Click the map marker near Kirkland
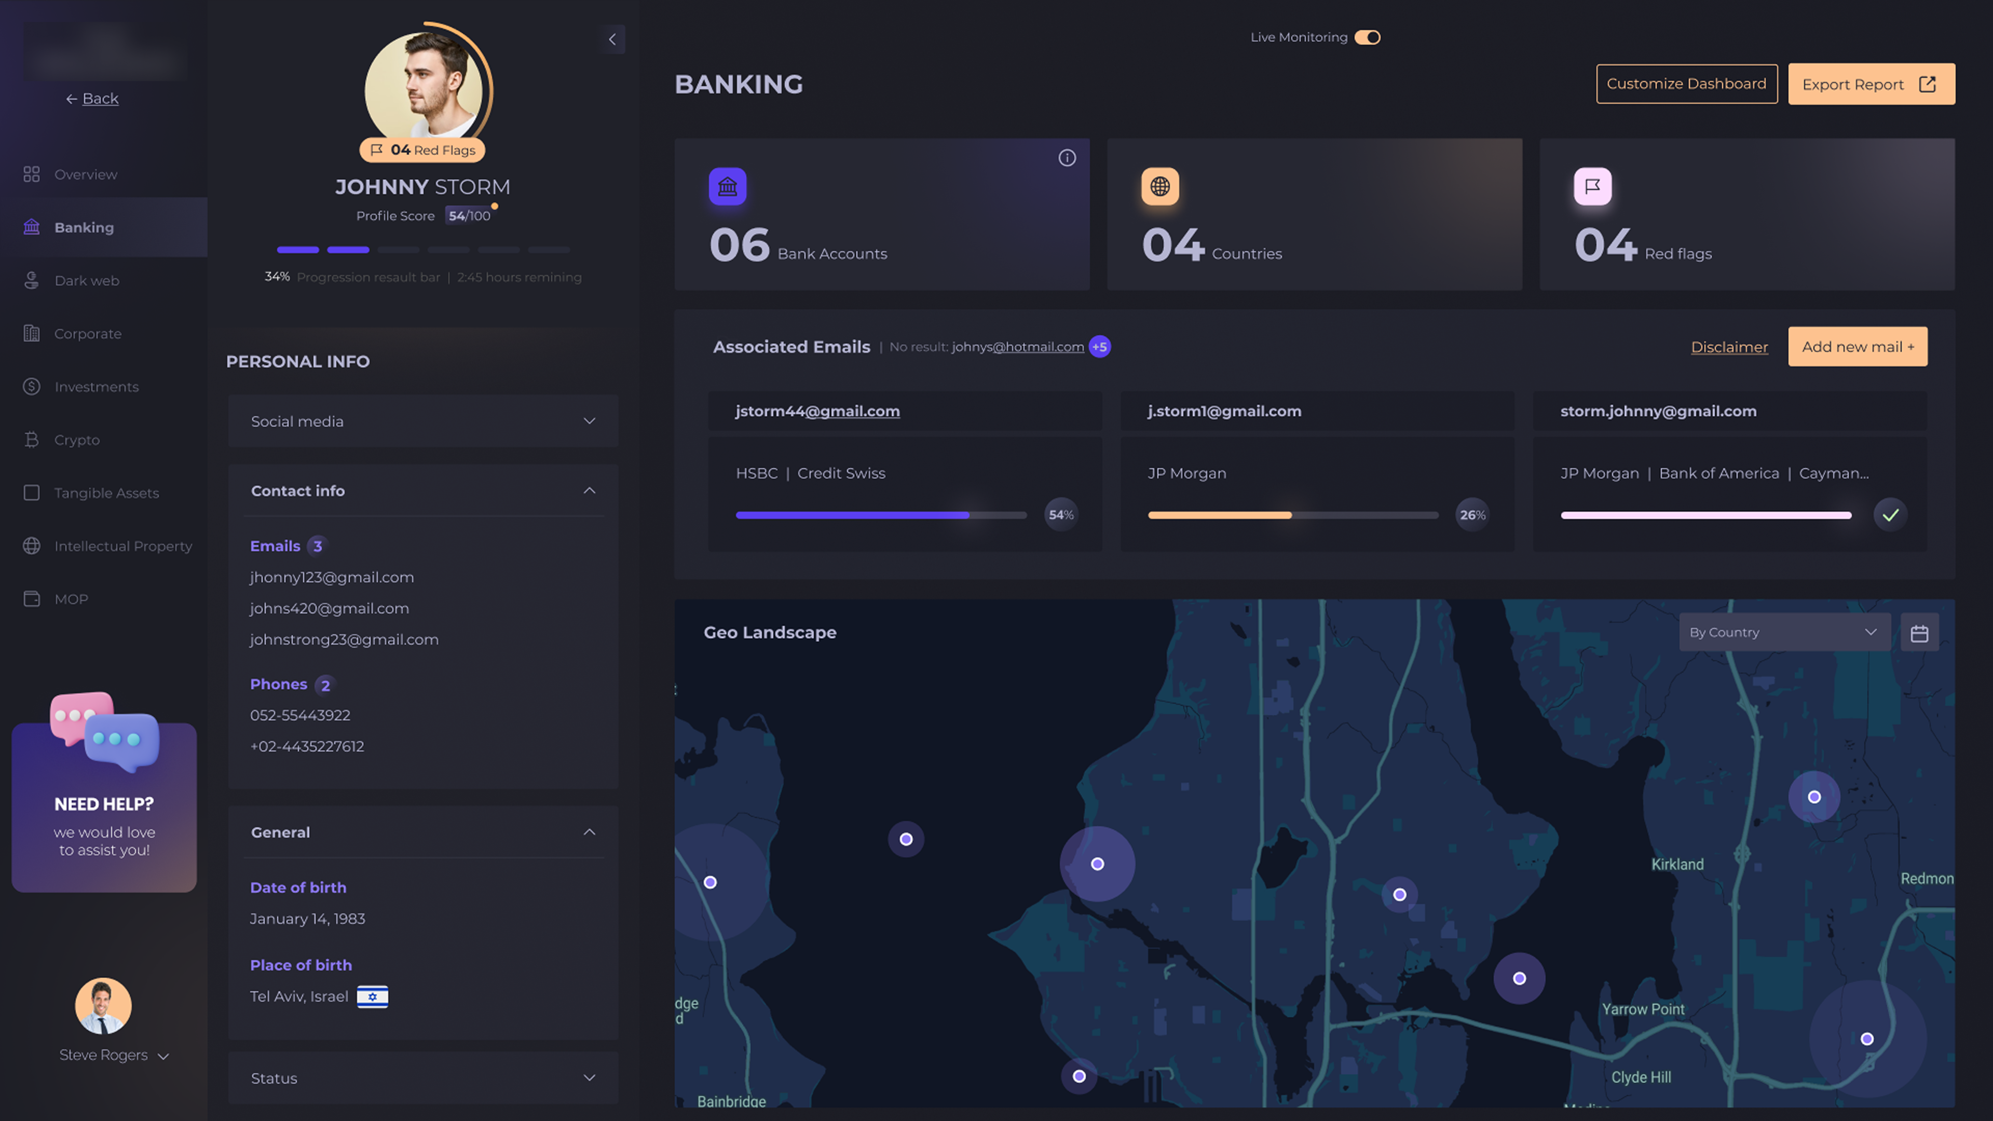The width and height of the screenshot is (1993, 1121). pyautogui.click(x=1813, y=797)
